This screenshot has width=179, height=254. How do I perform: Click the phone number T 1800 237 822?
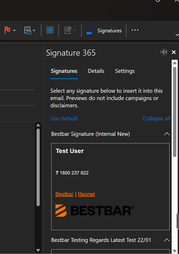pos(72,173)
